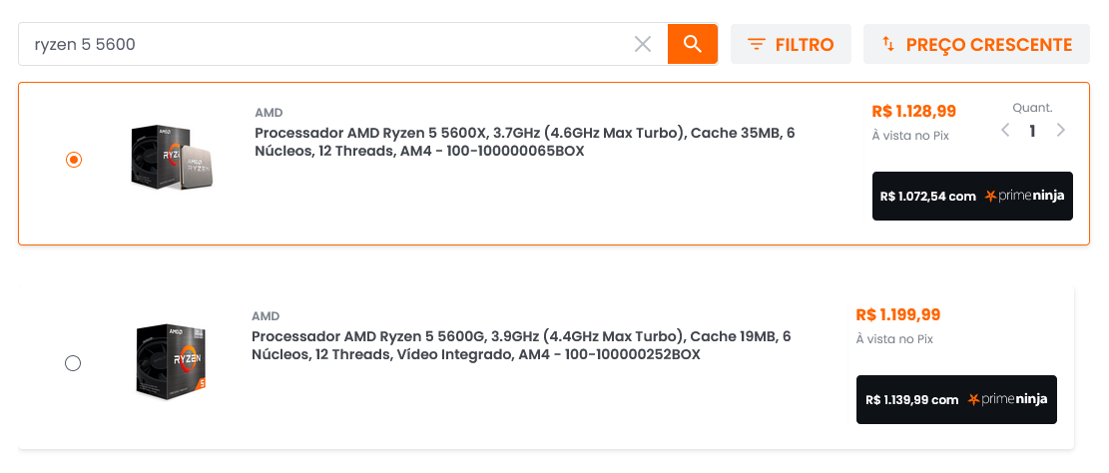
Task: Click the R$ 1.199,99 Pix price
Action: (898, 314)
